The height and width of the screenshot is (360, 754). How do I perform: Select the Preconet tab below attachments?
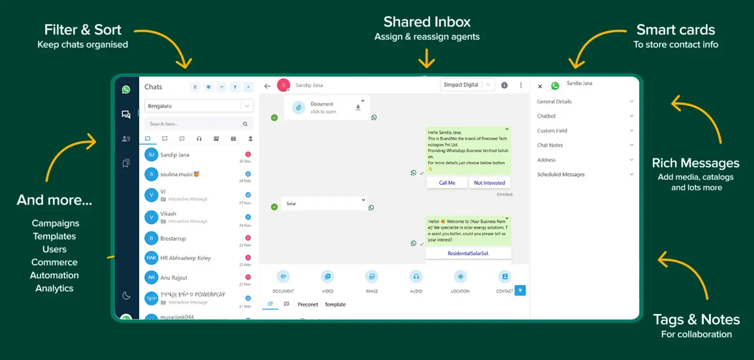(x=308, y=305)
